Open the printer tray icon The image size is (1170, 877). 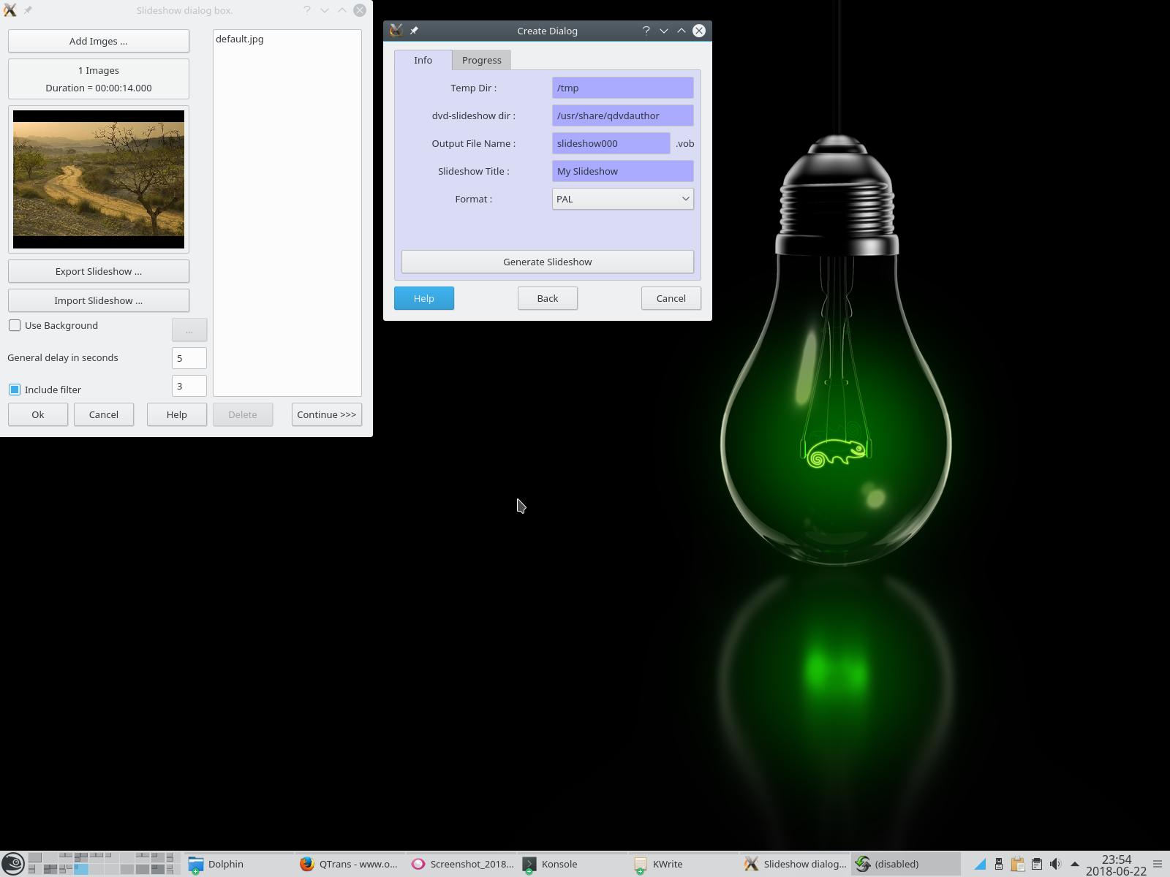tap(1036, 864)
